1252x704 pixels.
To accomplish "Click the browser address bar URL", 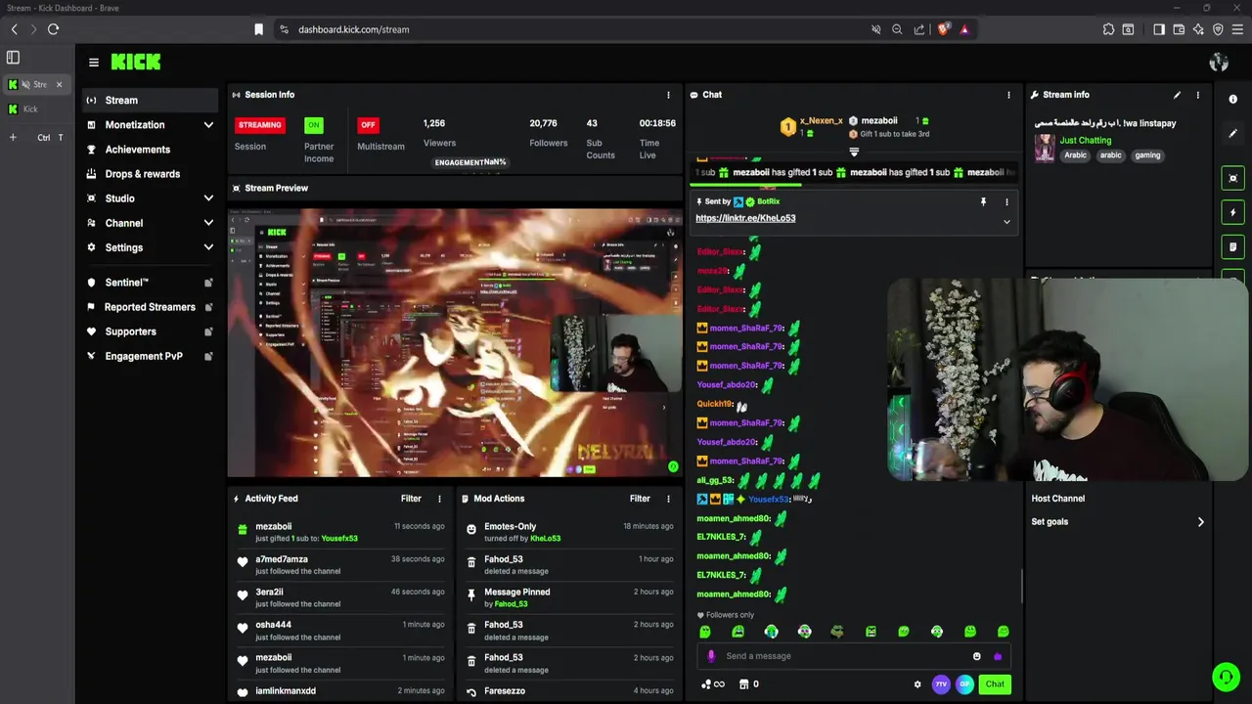I will pos(354,29).
